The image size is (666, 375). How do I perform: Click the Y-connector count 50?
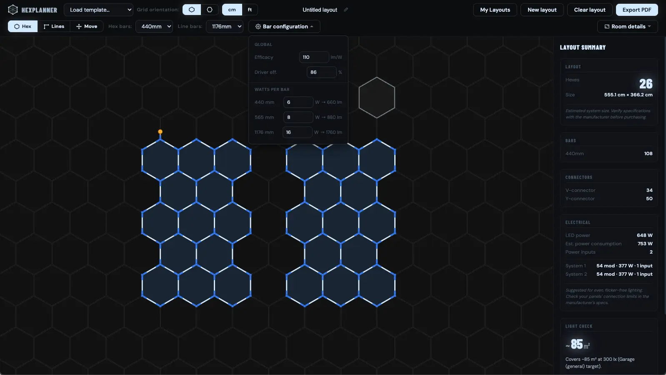click(649, 199)
